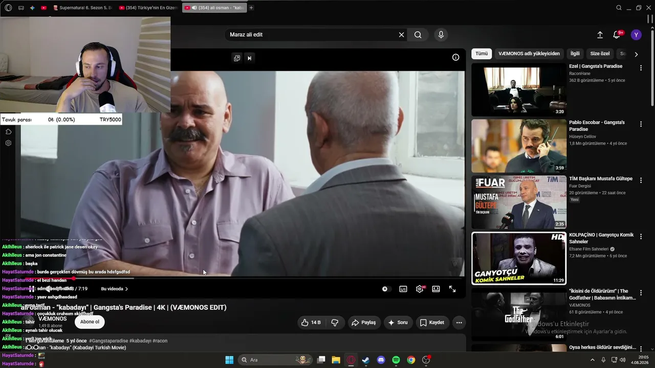Save video with Kaydet
655x368 pixels.
[x=432, y=323]
